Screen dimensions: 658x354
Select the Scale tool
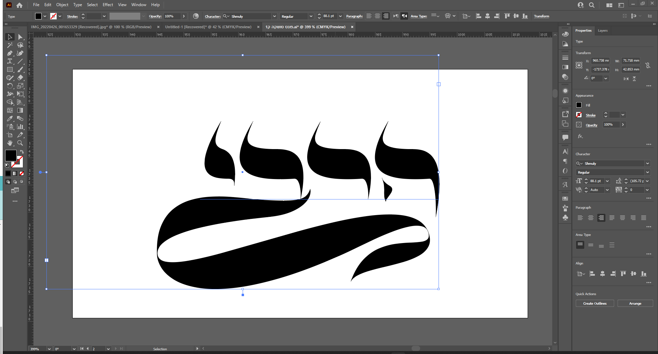(20, 86)
